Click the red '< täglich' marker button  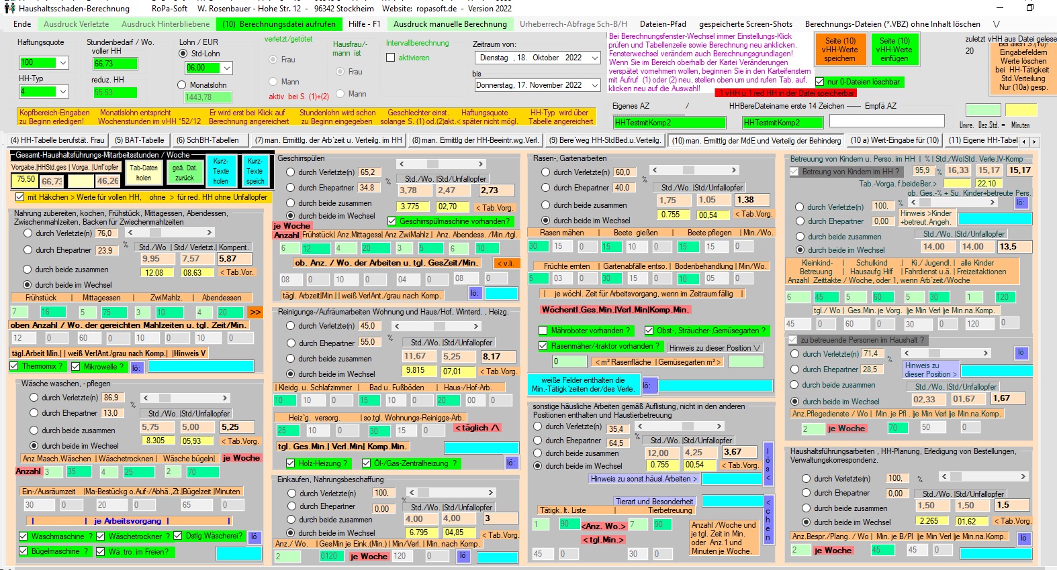pos(477,428)
